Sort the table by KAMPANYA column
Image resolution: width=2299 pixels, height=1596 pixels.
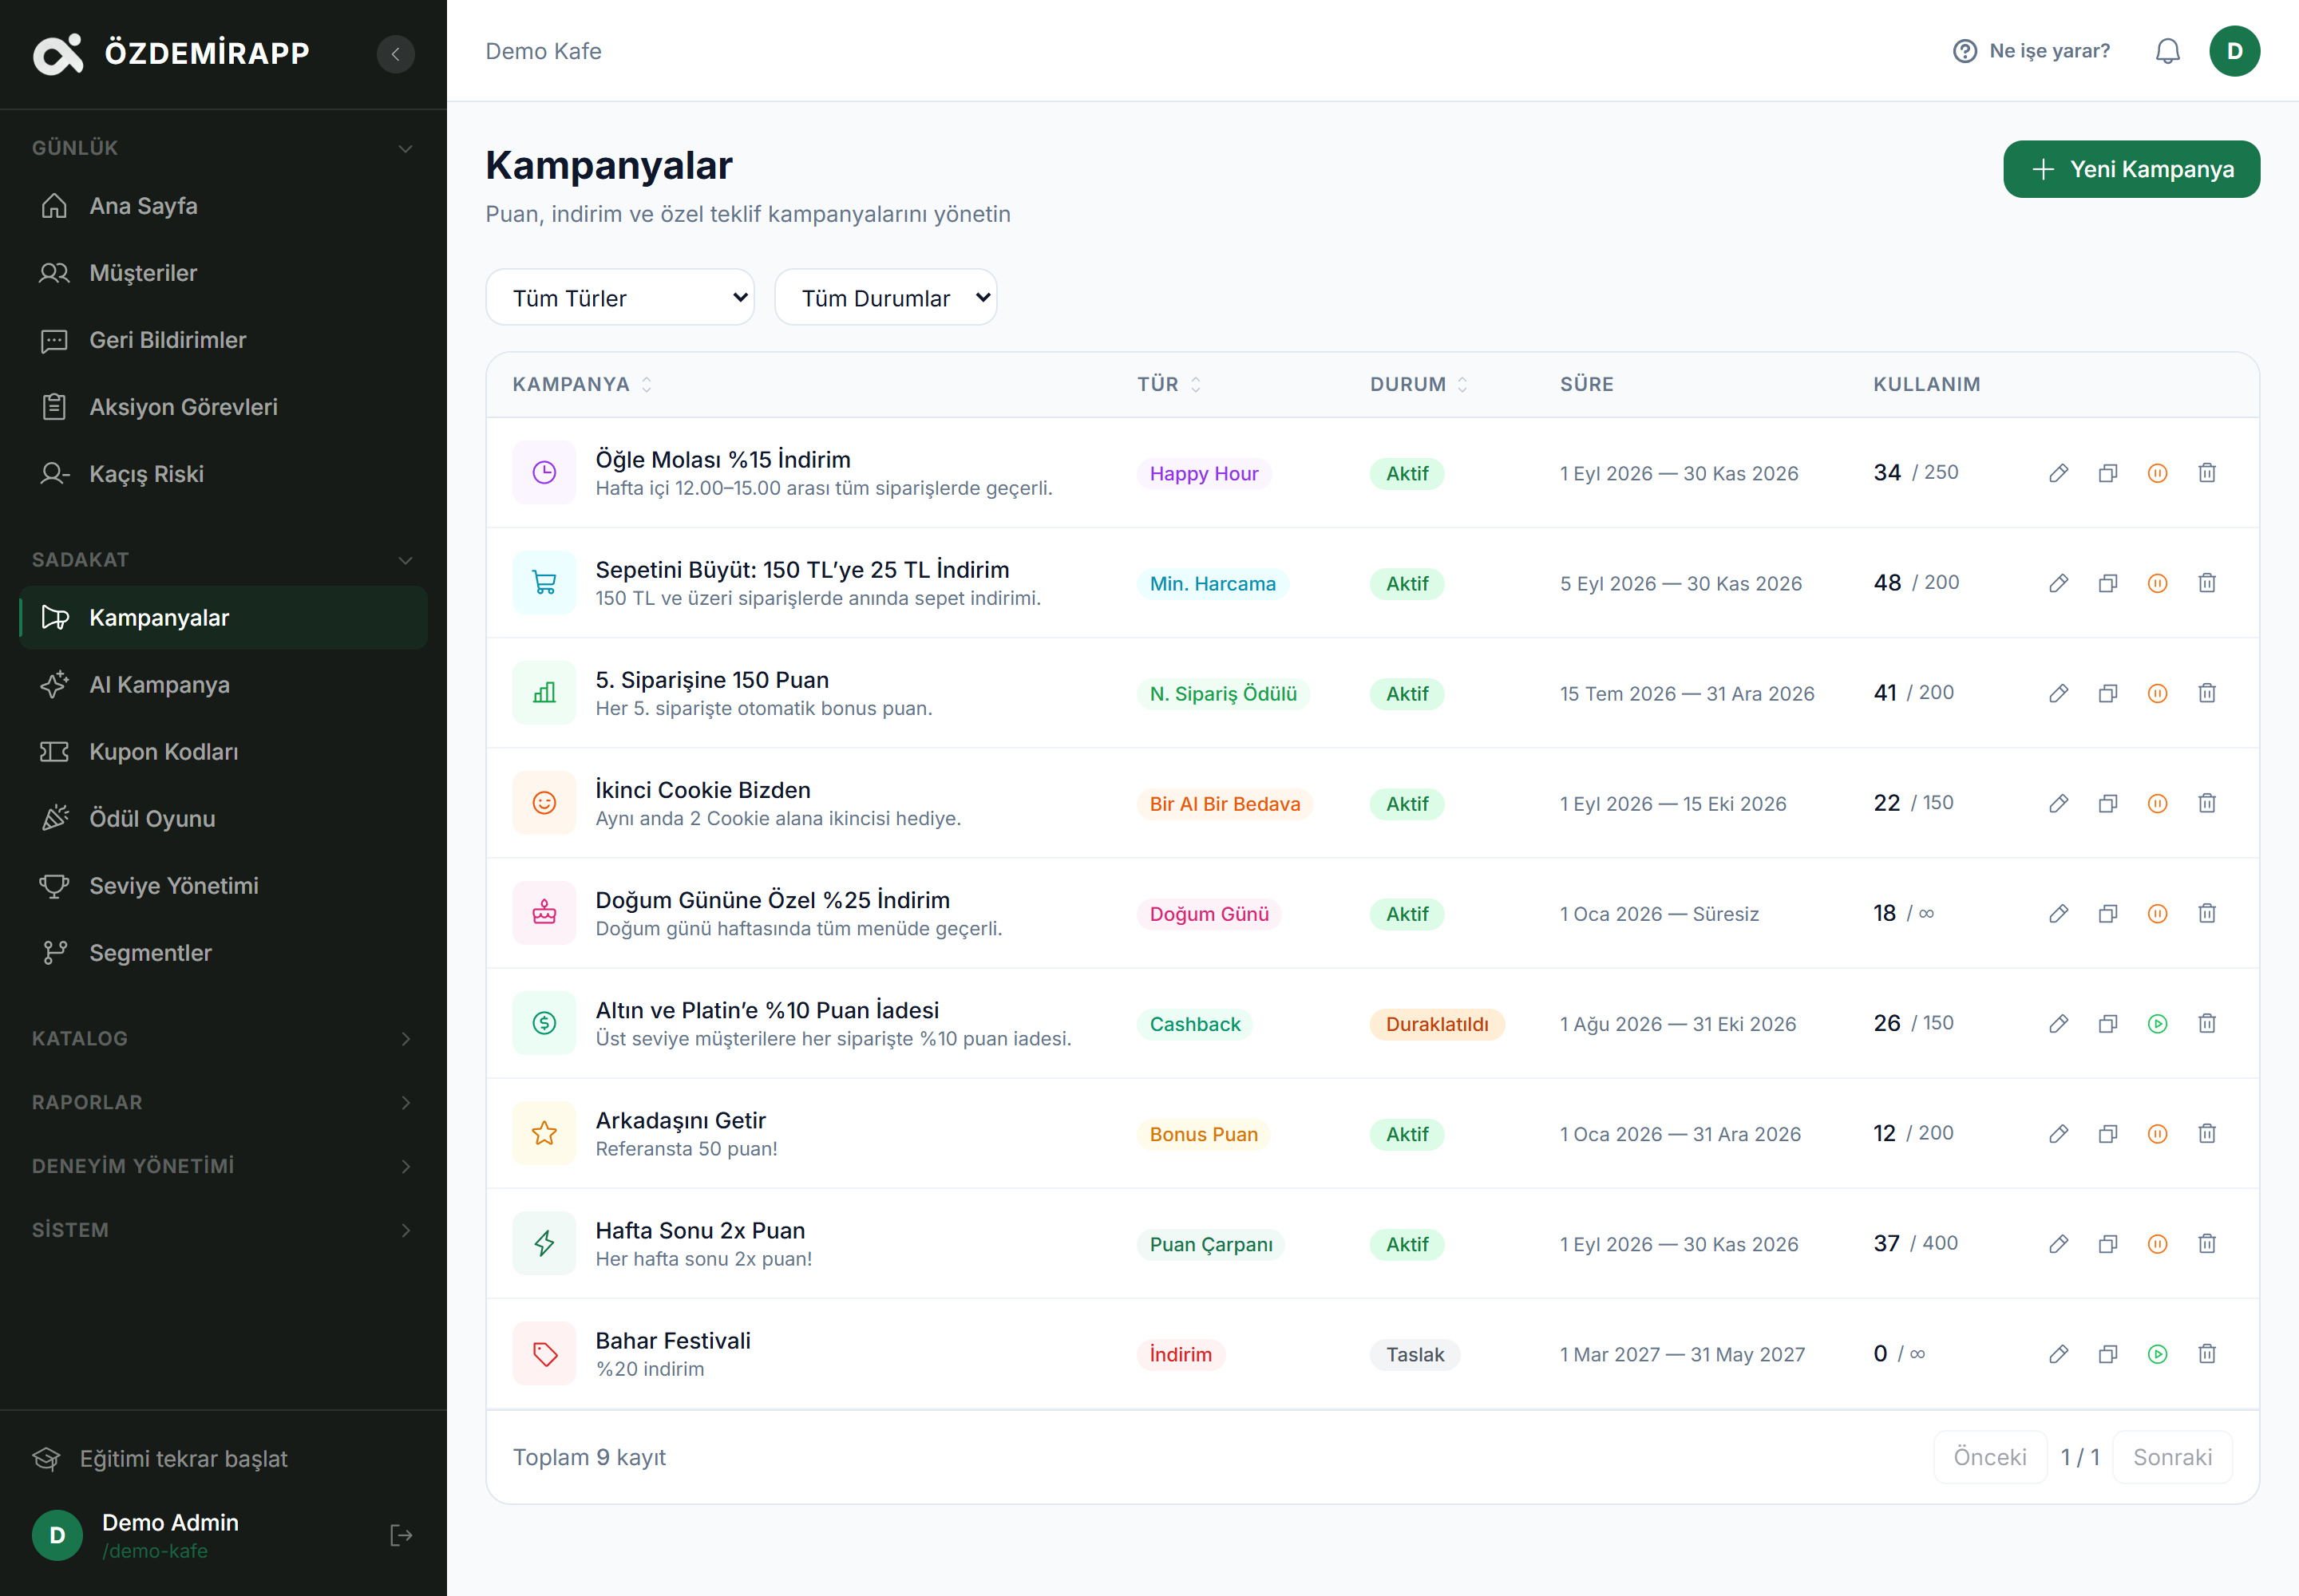click(582, 384)
